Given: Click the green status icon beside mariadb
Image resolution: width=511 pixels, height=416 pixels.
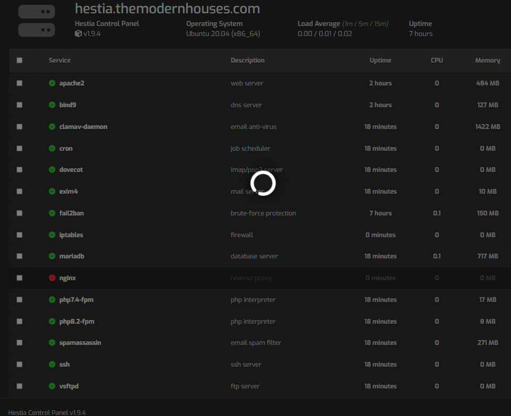Looking at the screenshot, I should point(52,256).
